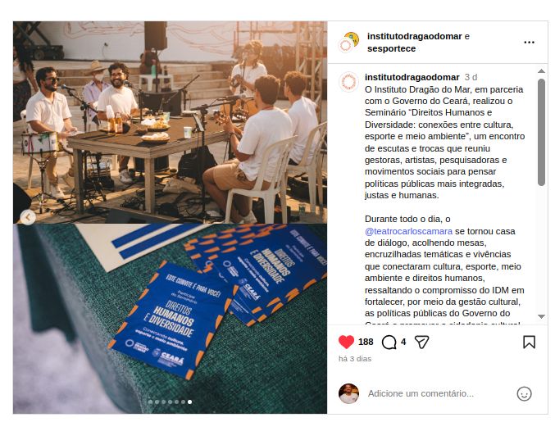555x422 pixels.
Task: Unlike the post via red heart icon
Action: pos(346,342)
